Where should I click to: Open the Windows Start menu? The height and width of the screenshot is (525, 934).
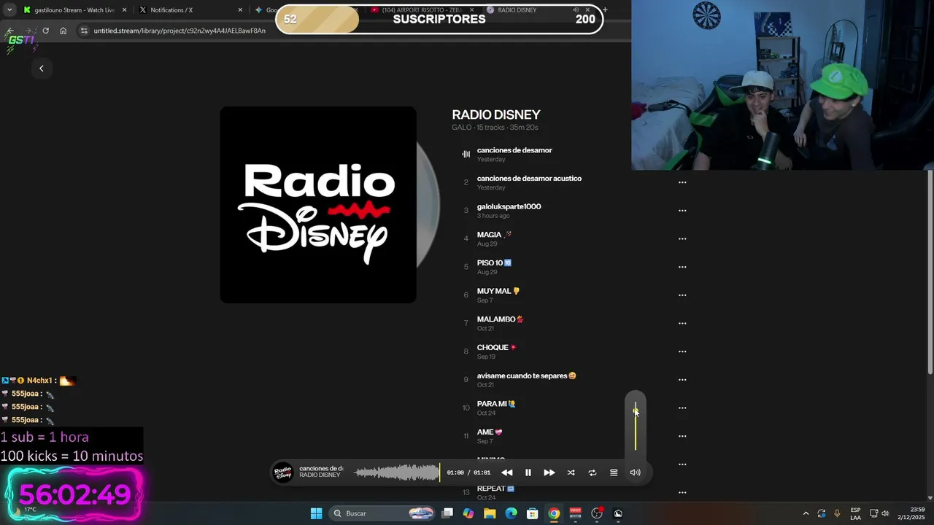click(316, 513)
